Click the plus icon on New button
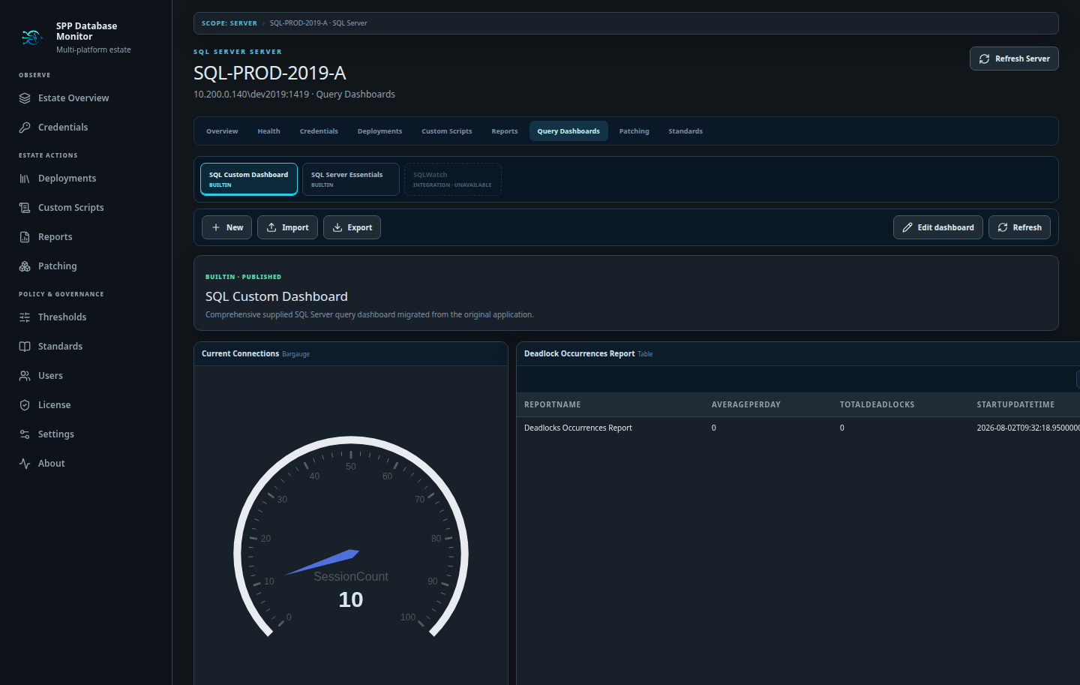1080x685 pixels. 216,227
